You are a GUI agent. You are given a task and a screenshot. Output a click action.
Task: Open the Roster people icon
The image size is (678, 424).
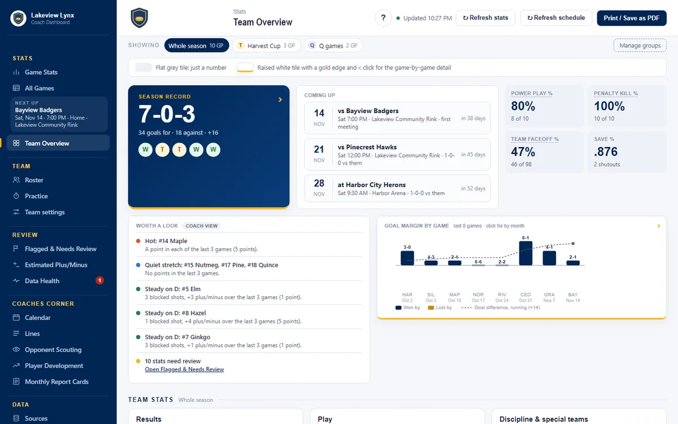pos(16,180)
